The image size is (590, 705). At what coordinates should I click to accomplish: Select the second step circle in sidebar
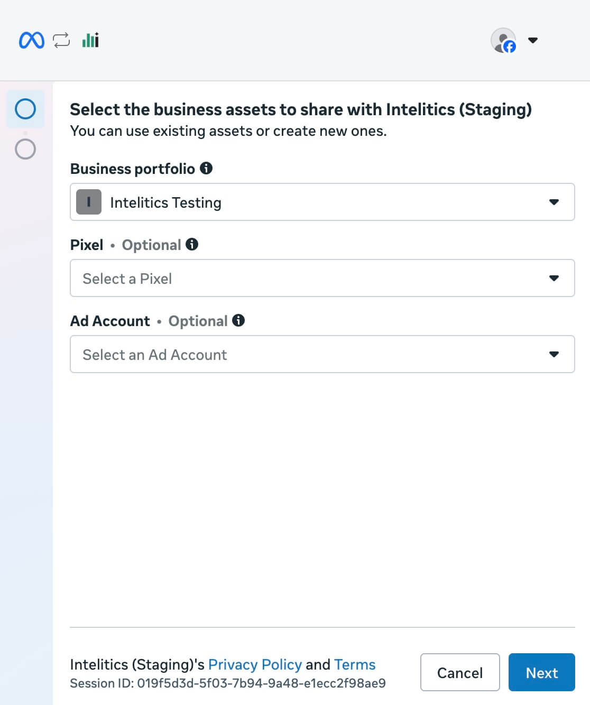pos(25,149)
